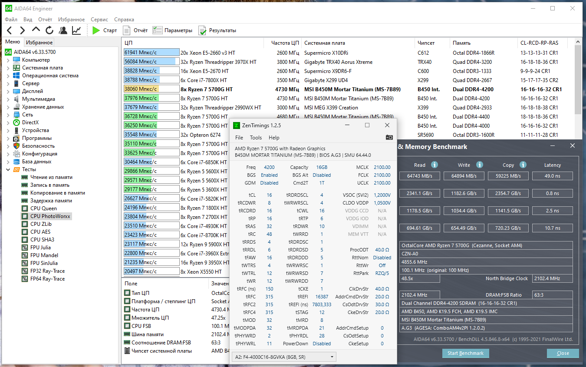Click the info icon next to Read
Viewport: 586px width, 367px height.
[435, 165]
